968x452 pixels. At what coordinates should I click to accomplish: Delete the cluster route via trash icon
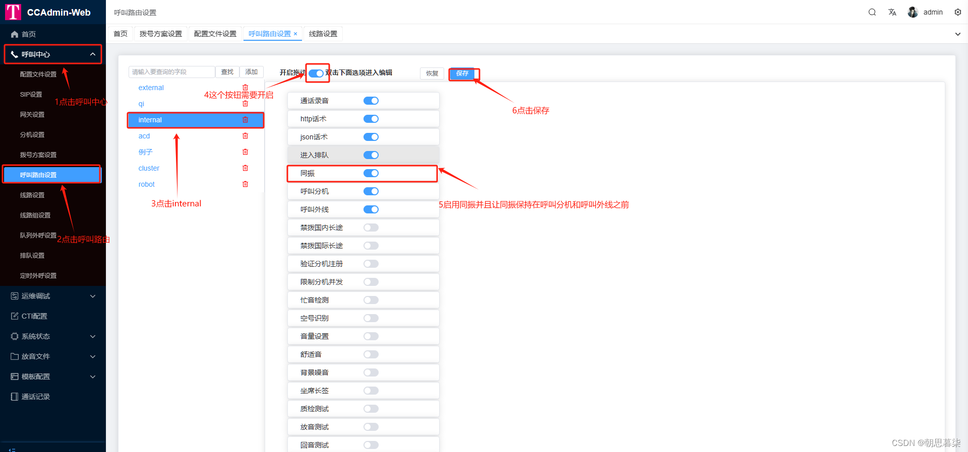[246, 168]
